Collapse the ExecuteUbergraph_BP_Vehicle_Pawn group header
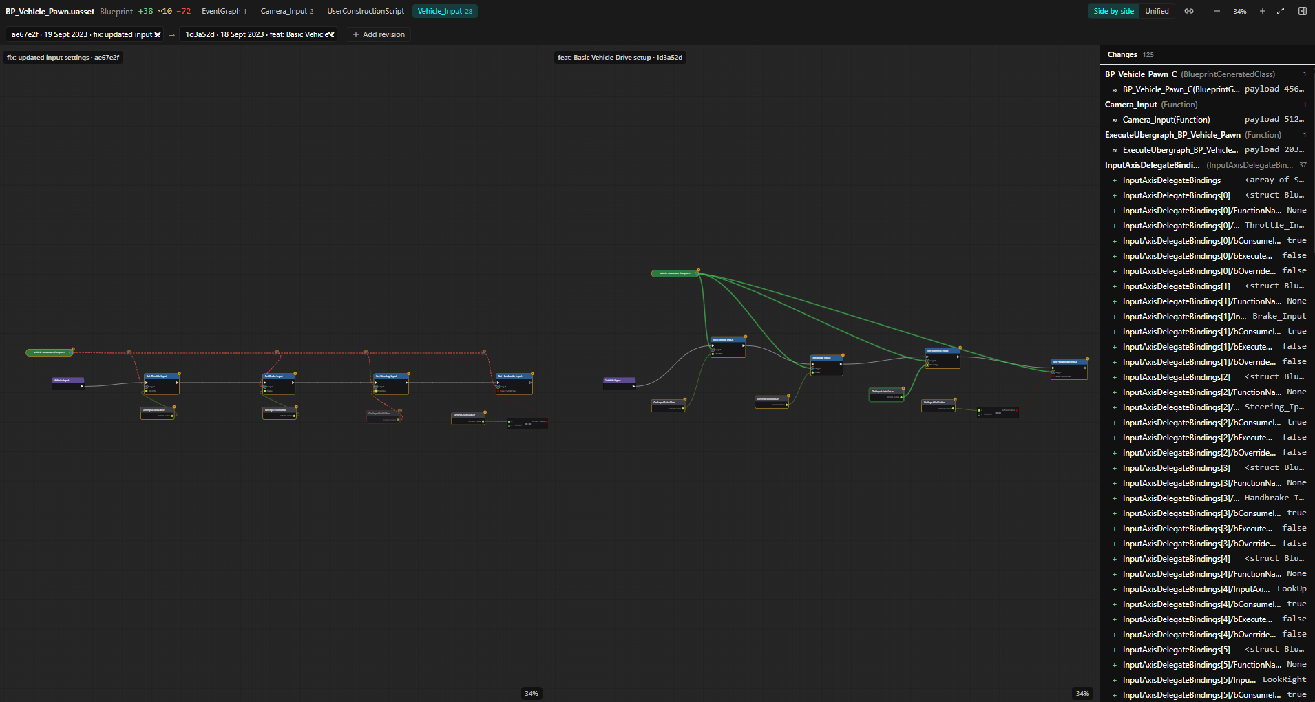 pos(1206,135)
